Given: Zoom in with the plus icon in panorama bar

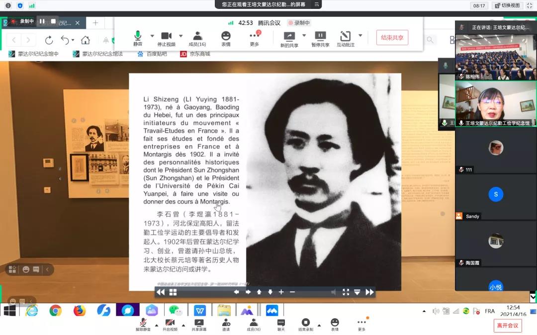Looking at the screenshot, I should click(x=281, y=292).
